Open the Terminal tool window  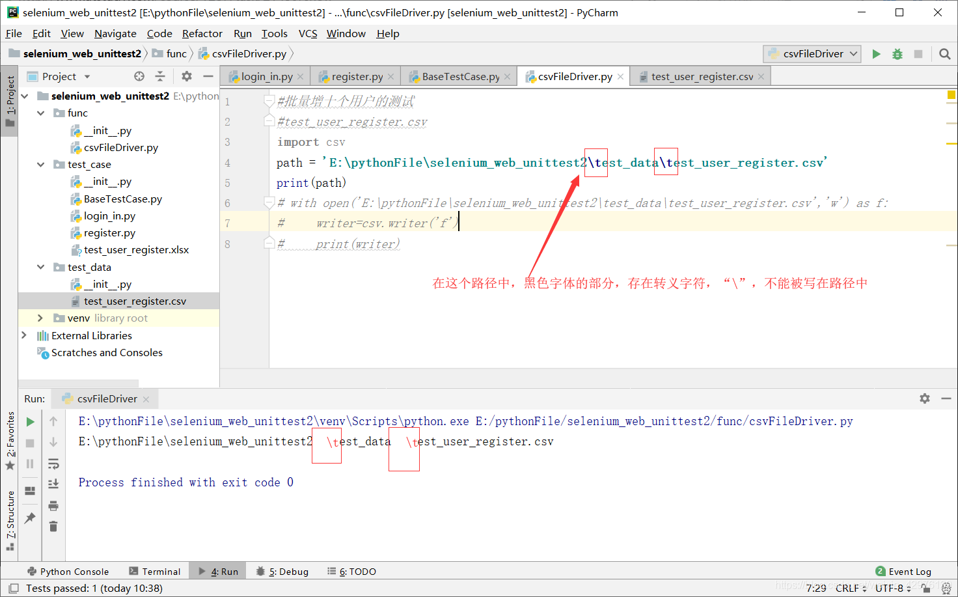[x=155, y=572]
